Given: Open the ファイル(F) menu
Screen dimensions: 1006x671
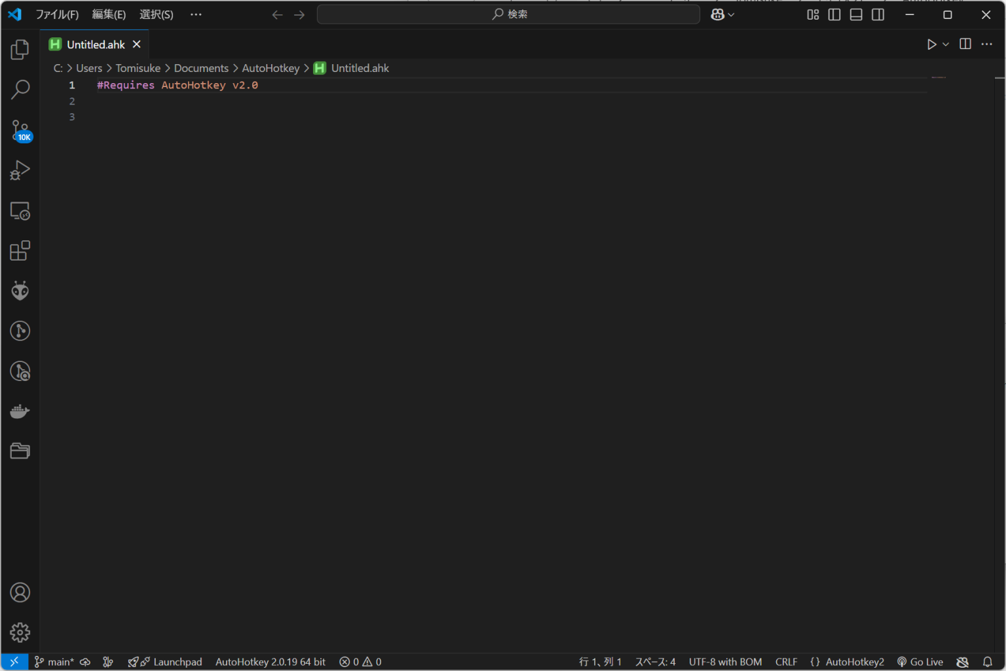Looking at the screenshot, I should 58,14.
